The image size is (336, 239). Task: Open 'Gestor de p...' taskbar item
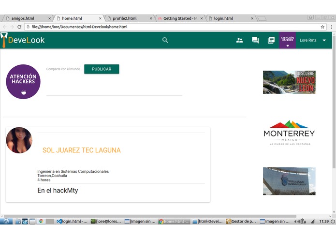241,221
